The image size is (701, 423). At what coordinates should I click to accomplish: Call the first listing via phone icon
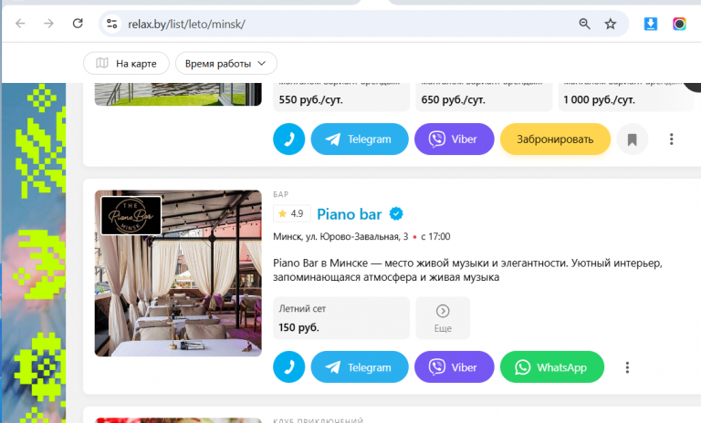(288, 139)
